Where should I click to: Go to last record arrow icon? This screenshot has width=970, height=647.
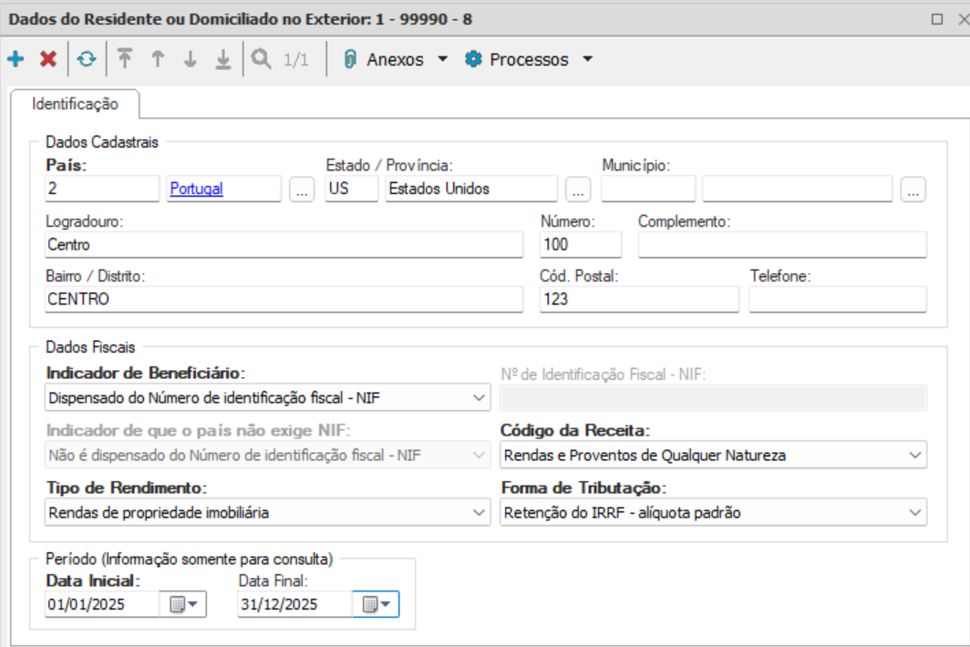click(223, 60)
